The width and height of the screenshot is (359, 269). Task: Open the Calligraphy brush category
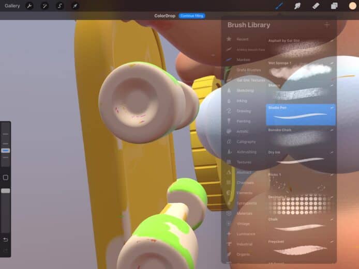coord(246,141)
